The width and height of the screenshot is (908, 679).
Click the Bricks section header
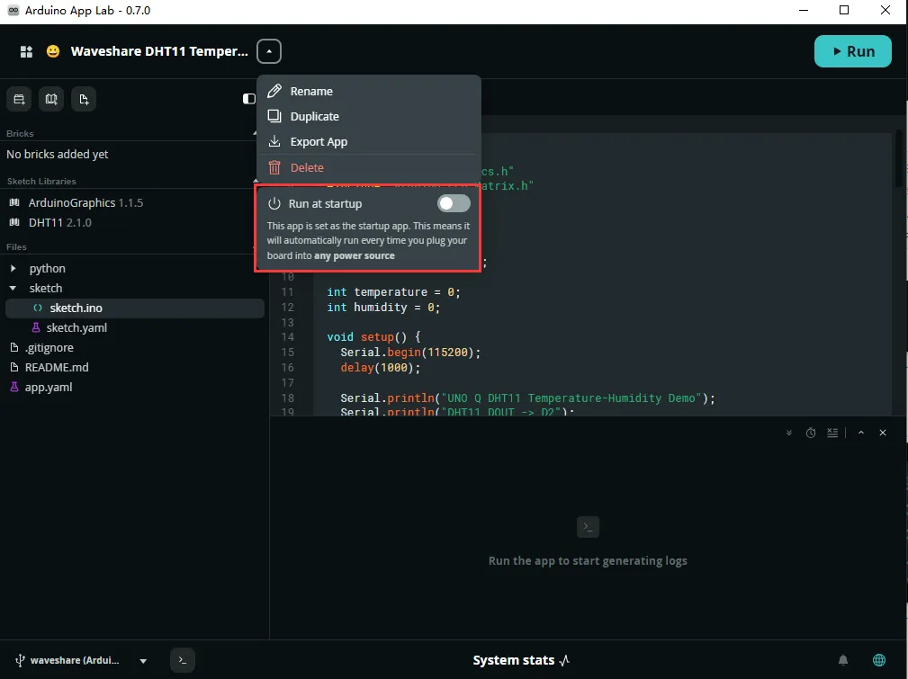20,133
